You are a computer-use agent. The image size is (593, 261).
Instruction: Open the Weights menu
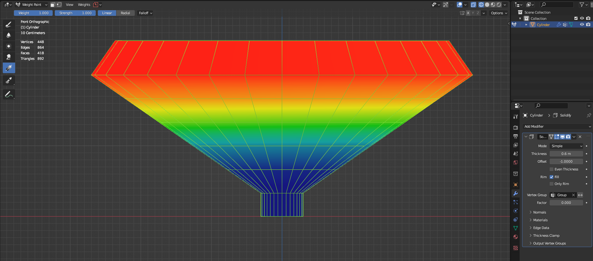84,5
